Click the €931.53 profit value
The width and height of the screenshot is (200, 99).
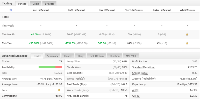click(70, 43)
